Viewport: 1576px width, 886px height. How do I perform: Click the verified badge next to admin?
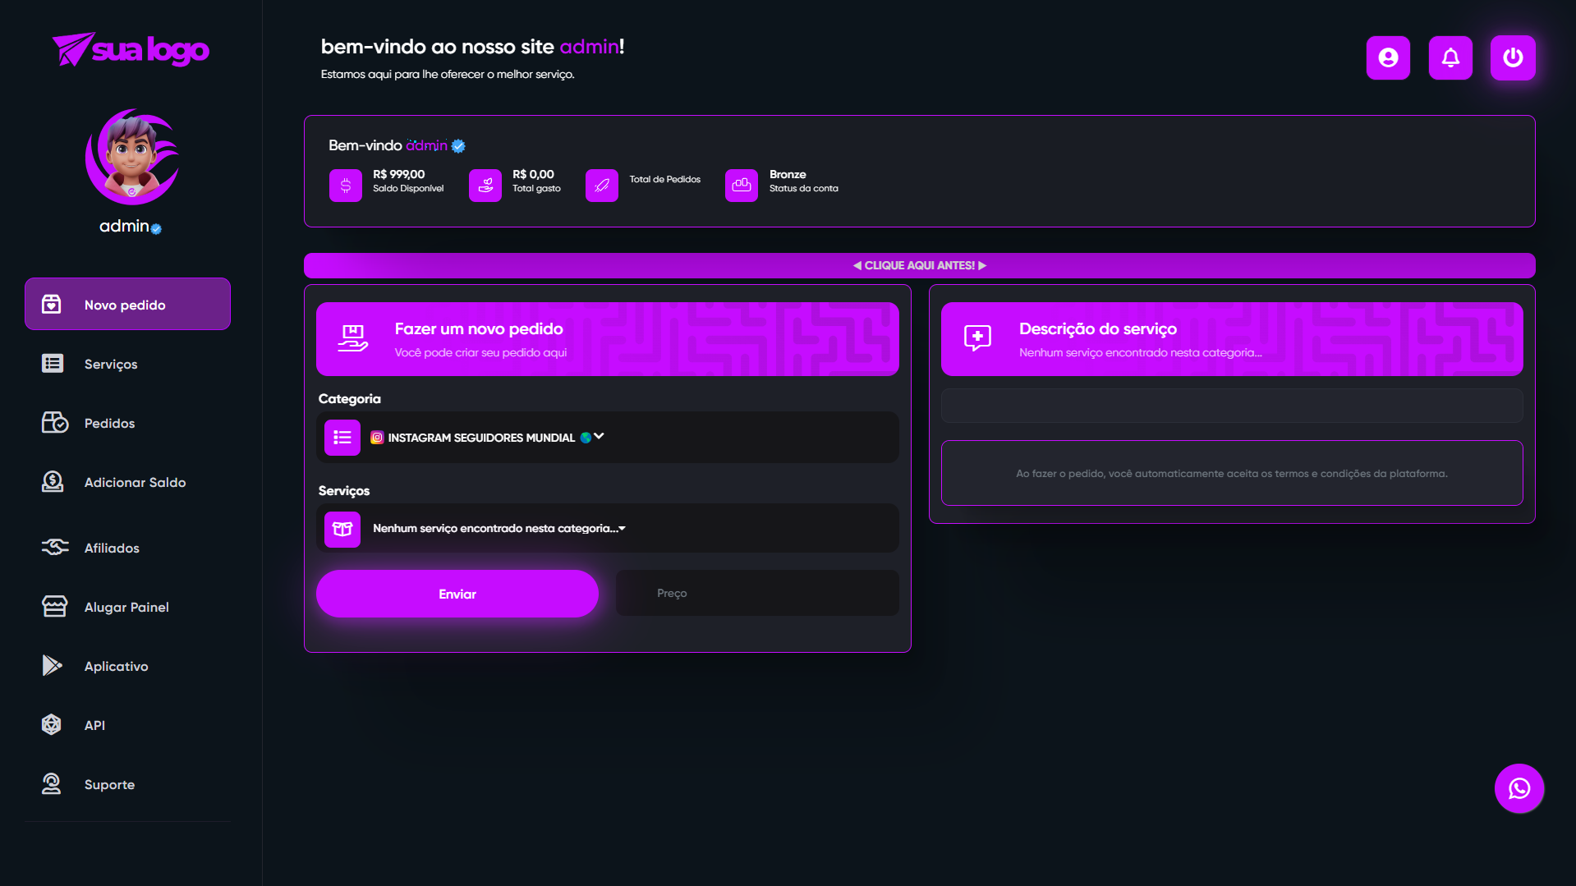156,228
